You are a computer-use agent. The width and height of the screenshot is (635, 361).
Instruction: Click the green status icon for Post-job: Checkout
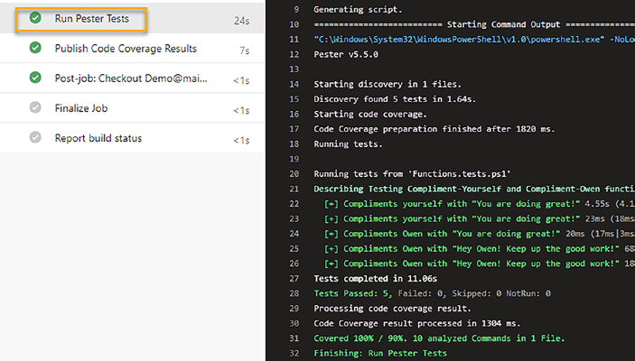[35, 79]
